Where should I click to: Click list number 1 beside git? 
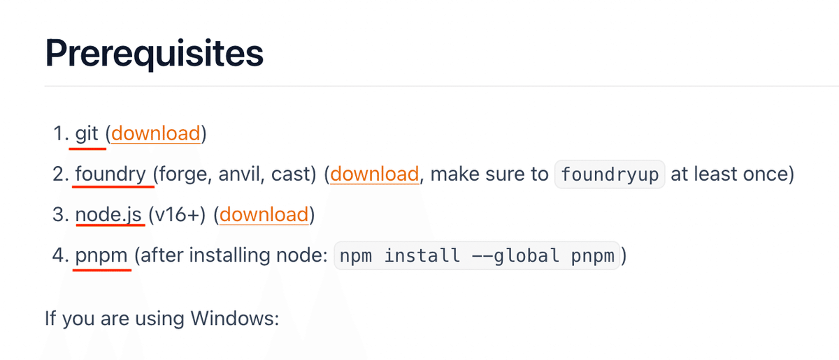(60, 133)
